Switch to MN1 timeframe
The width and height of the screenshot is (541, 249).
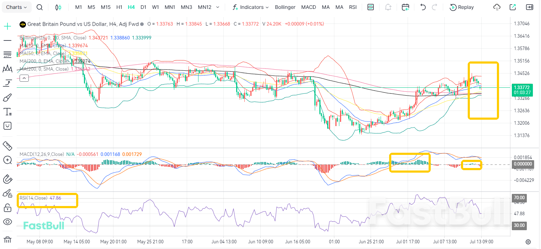click(x=170, y=7)
